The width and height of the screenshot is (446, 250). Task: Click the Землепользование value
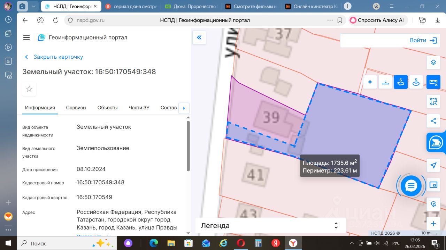(103, 148)
